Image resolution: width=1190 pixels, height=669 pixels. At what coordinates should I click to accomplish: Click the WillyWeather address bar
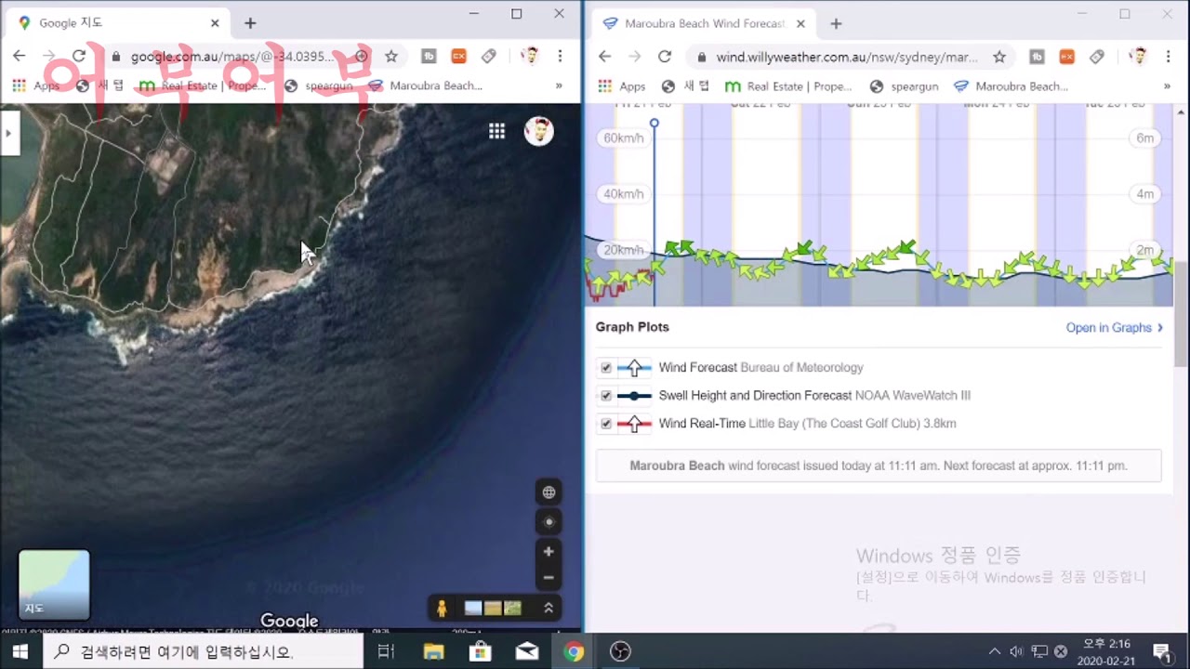coord(846,57)
